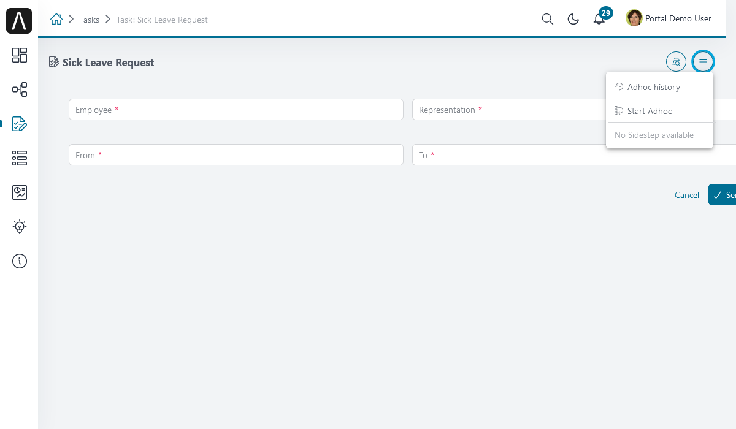
Task: Open the Tasks icon in sidebar
Action: click(x=20, y=124)
